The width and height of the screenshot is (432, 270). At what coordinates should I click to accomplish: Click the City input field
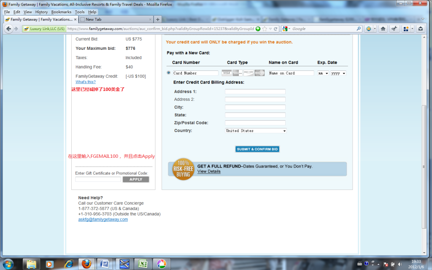255,107
